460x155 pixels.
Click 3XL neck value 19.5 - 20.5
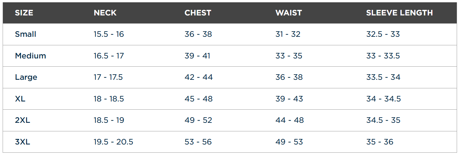pos(113,142)
